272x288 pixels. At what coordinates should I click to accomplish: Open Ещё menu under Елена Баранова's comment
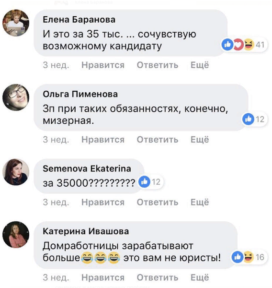[x=200, y=65]
